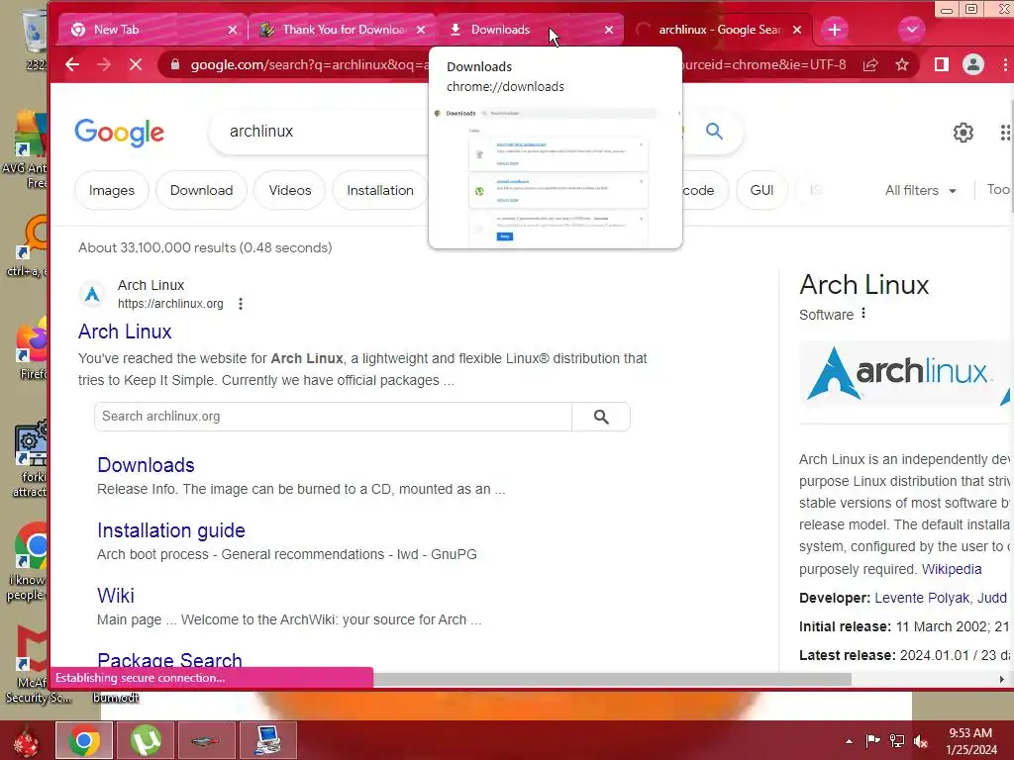The image size is (1014, 760).
Task: Click the AVG Antivirus Free desktop icon
Action: coord(26,150)
